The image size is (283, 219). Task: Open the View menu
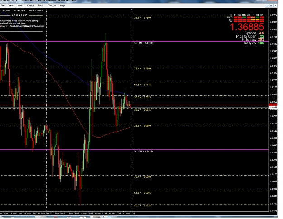click(x=11, y=5)
